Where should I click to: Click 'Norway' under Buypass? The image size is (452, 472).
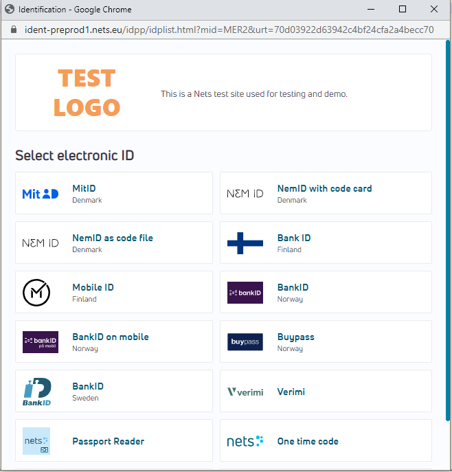click(x=290, y=348)
